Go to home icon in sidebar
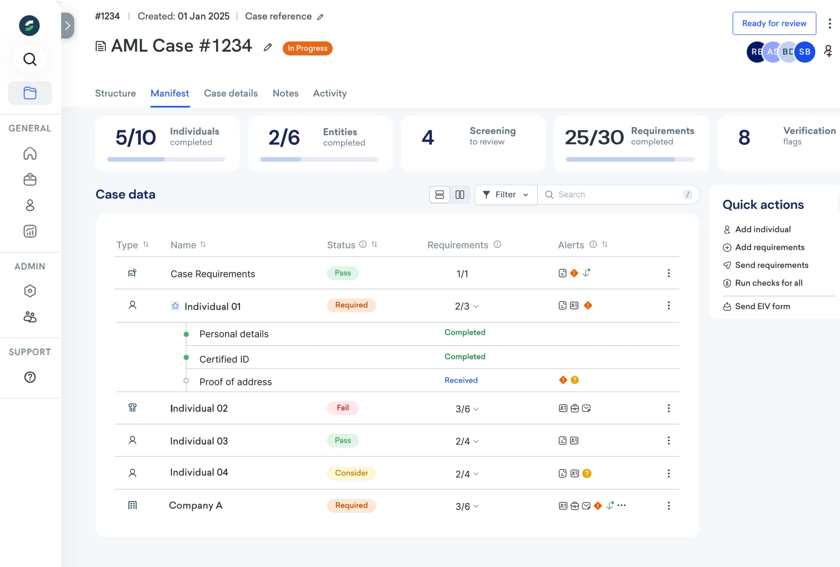The image size is (840, 567). point(30,154)
